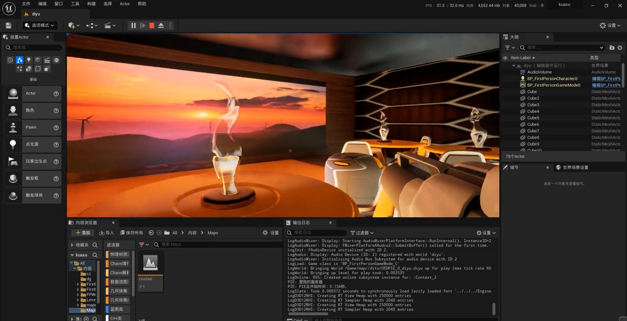Open the 选项模式 mode dropdown
Screen dimensions: 627x321
pyautogui.click(x=40, y=25)
